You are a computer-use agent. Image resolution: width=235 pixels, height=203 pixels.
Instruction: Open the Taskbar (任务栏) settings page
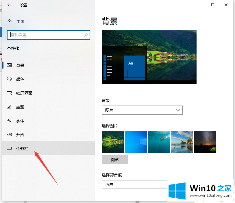[x=22, y=149]
